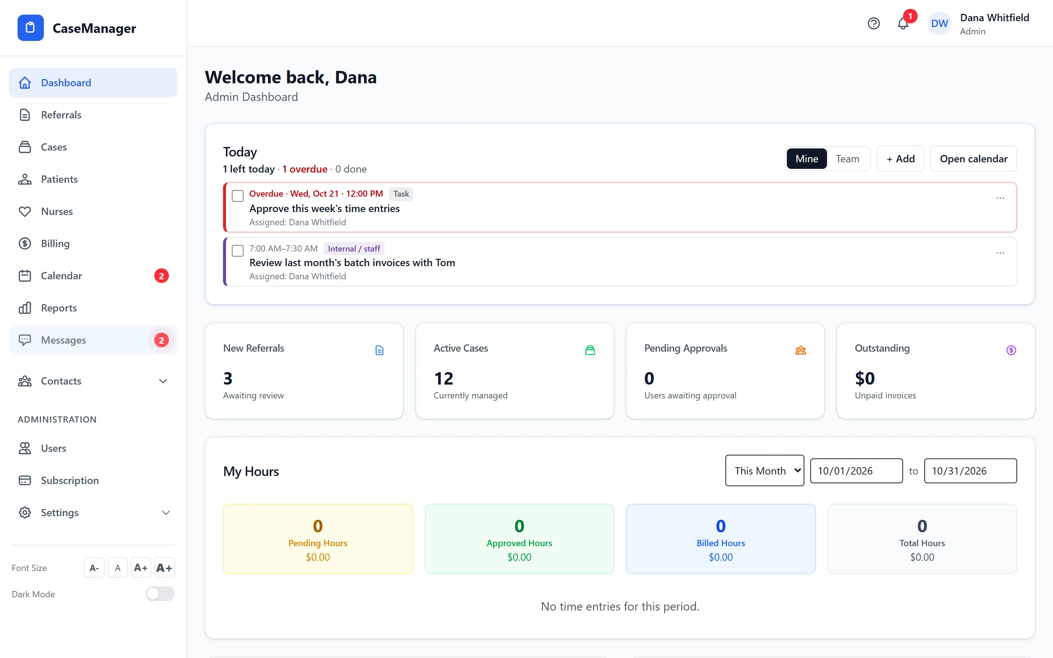Expand the Contacts chevron in sidebar

[163, 381]
